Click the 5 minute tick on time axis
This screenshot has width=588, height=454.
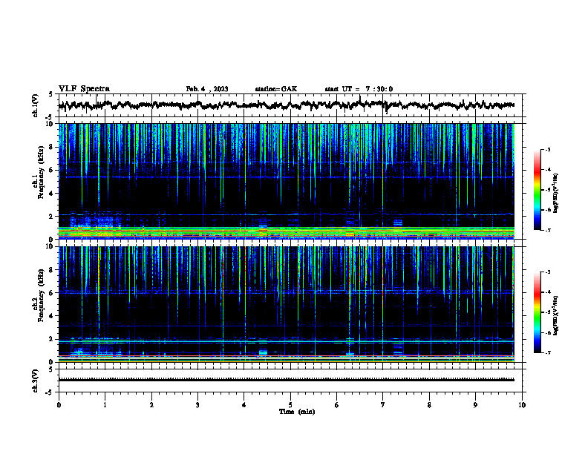(x=290, y=405)
